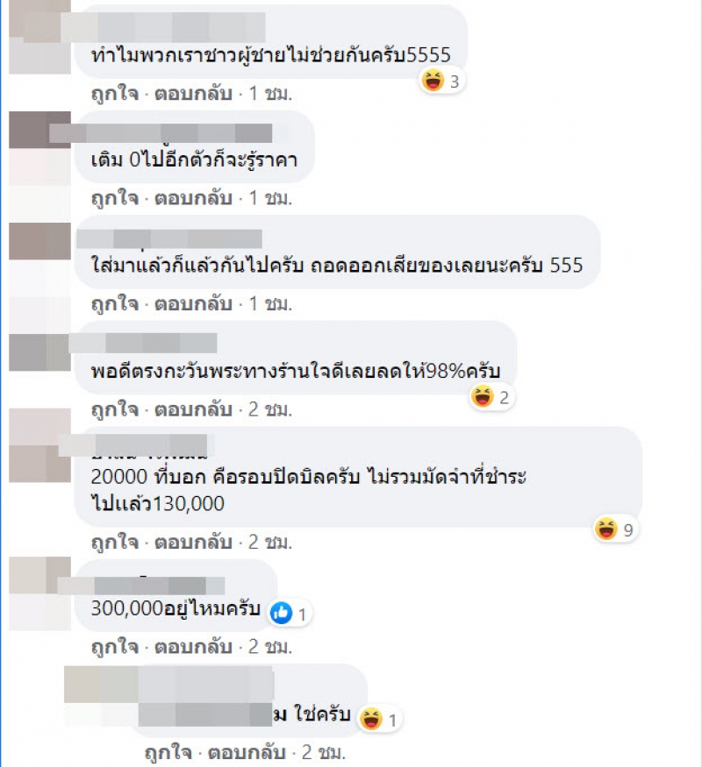Click ตอบกลับ under the 20000 comment
The width and height of the screenshot is (702, 767).
pyautogui.click(x=193, y=542)
